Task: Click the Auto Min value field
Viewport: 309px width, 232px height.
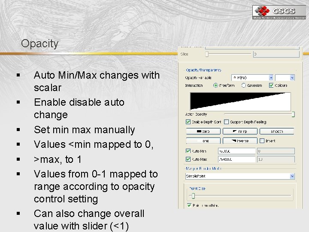Action: 236,151
